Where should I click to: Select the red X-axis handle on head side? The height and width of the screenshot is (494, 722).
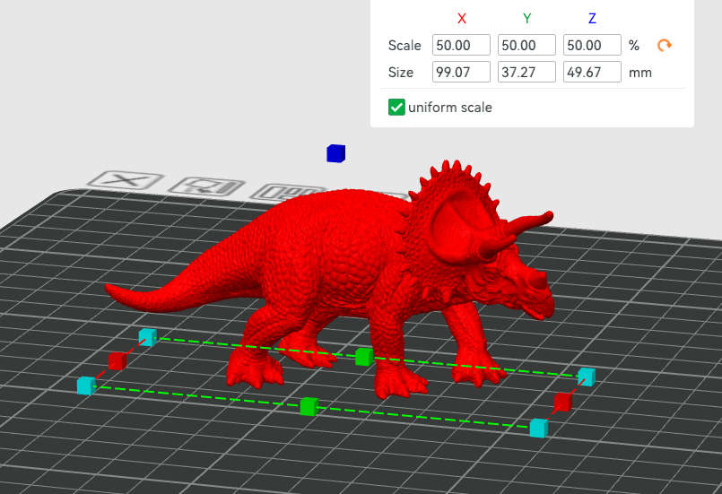pos(562,401)
